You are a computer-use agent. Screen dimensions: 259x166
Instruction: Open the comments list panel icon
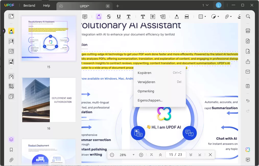coord(248,160)
